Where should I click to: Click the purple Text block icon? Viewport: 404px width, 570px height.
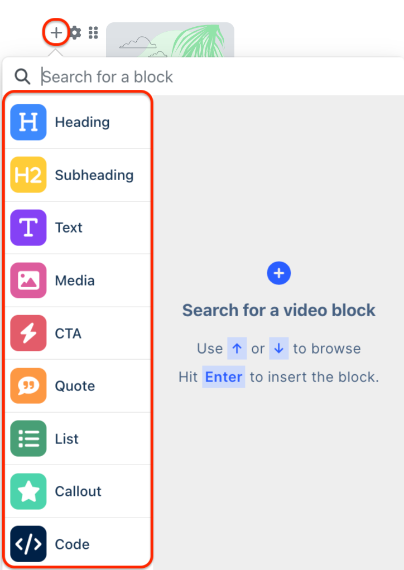coord(28,228)
